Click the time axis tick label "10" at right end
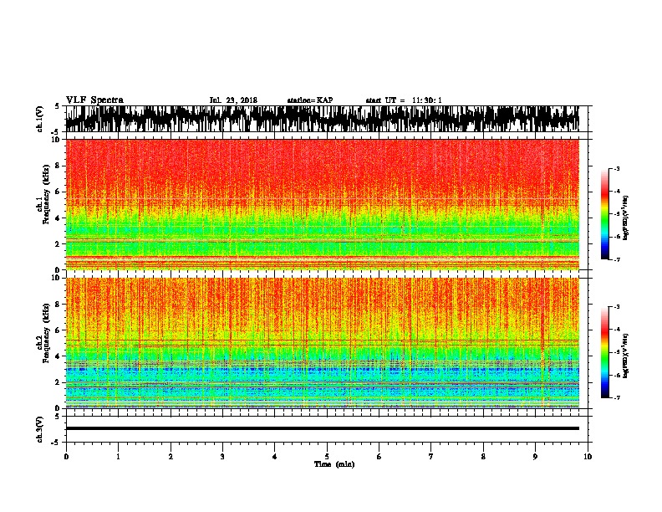662x512 pixels. 588,456
